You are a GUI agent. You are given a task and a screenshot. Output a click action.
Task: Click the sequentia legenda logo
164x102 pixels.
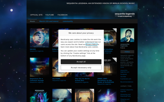(x=125, y=15)
